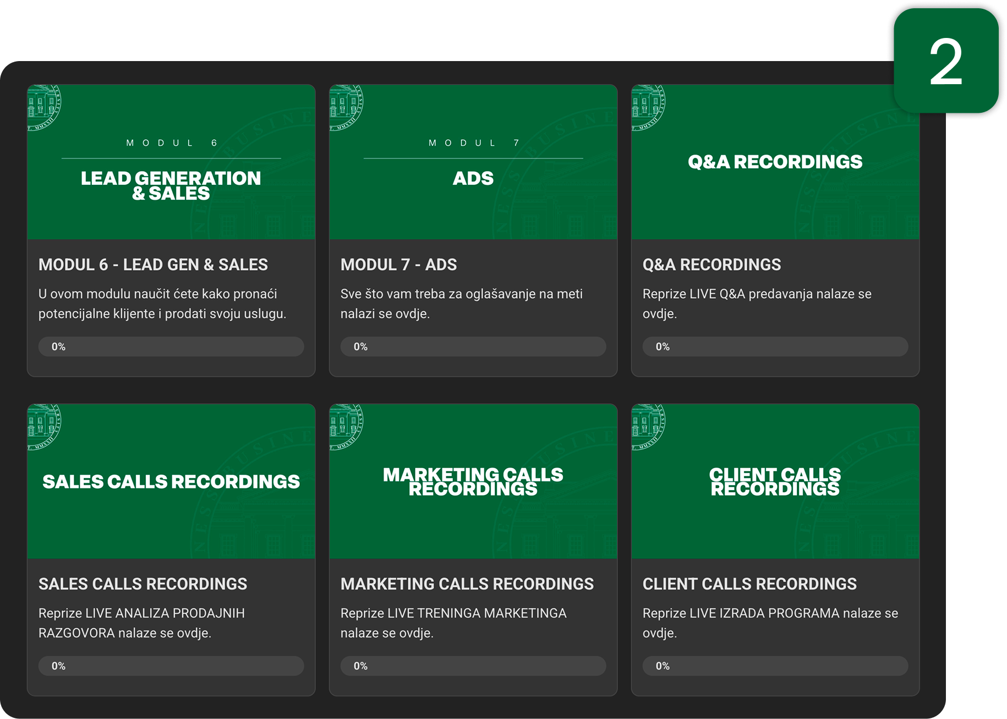
Task: Click the Modul 7 Ads progress bar
Action: click(473, 347)
